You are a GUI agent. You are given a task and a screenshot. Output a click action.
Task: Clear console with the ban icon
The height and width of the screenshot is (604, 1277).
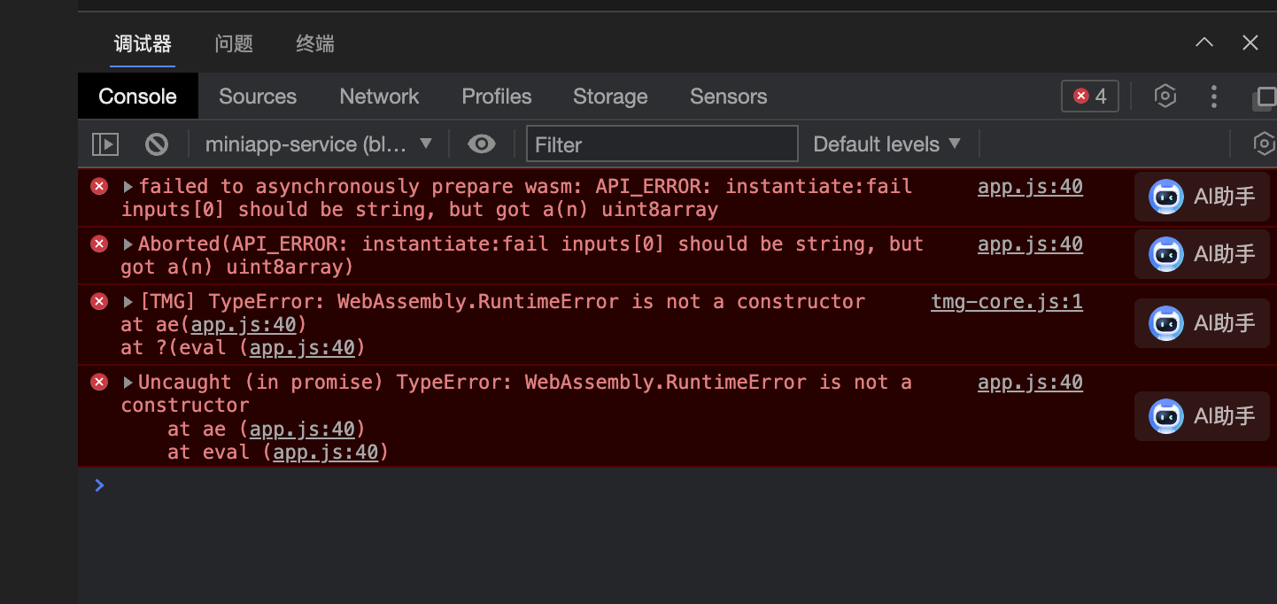(x=157, y=144)
